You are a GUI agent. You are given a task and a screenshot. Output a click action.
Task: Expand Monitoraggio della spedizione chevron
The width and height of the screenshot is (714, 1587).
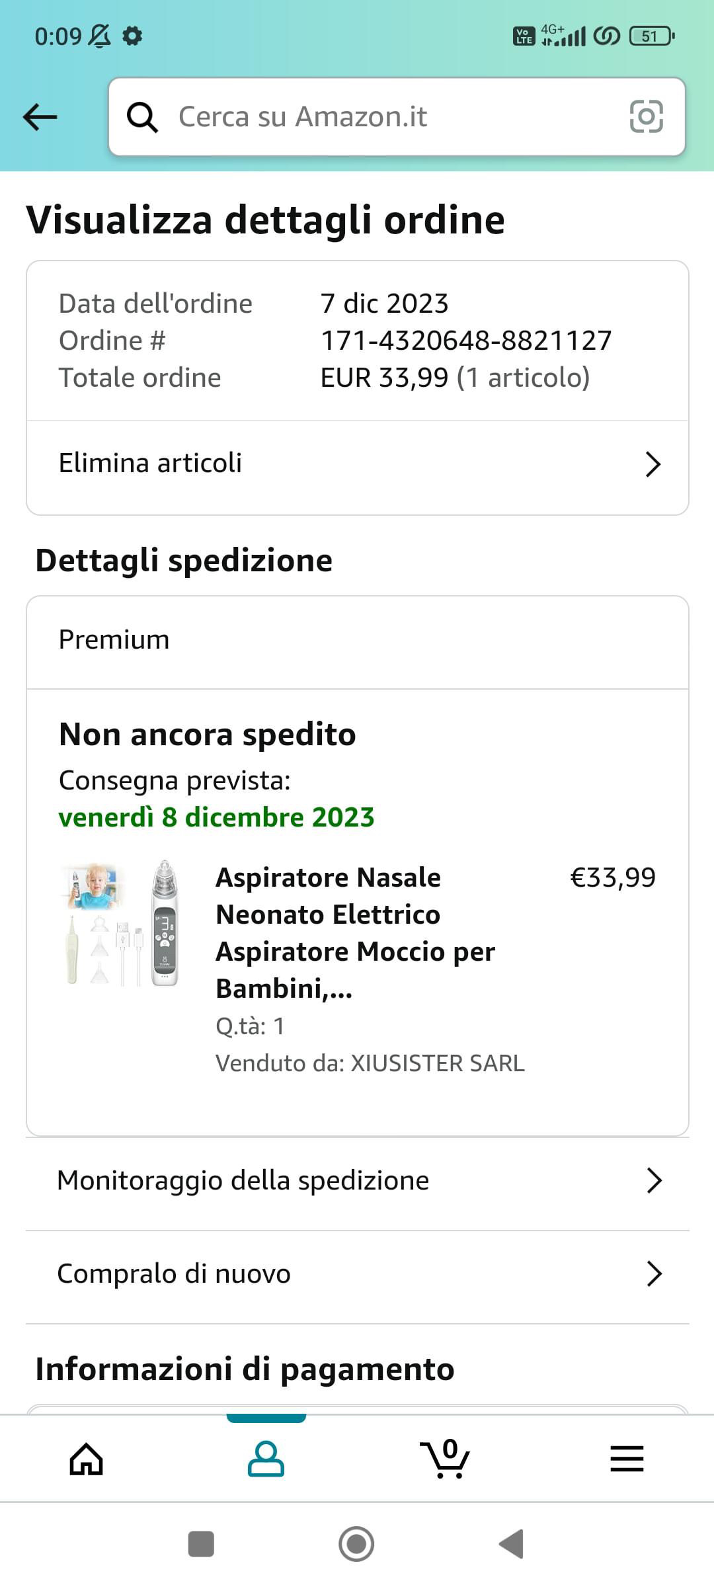[x=654, y=1180]
